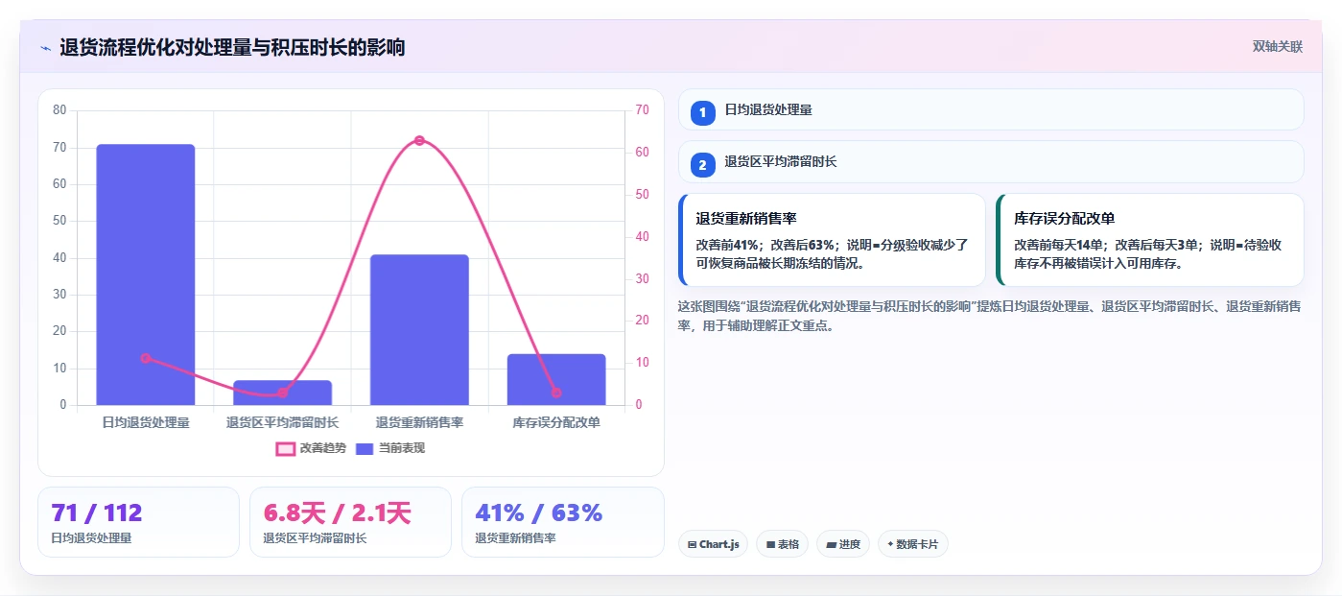Click the x-axis label 退货区平均滞留时长
The image size is (1342, 596).
pos(282,422)
